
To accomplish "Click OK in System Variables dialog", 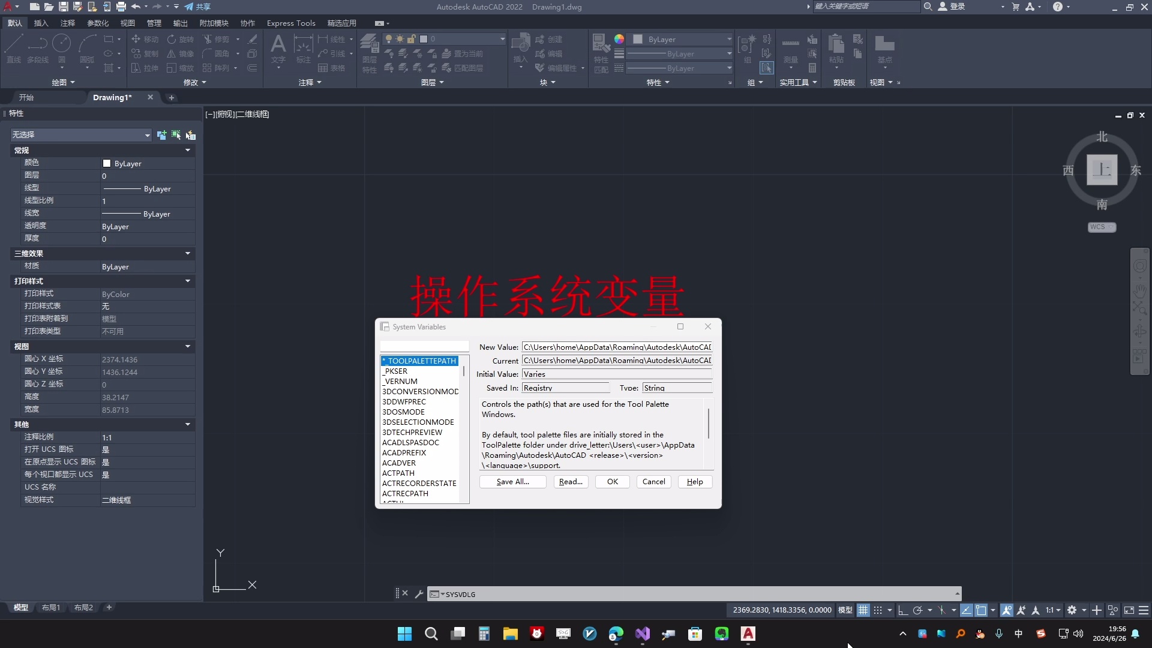I will pos(613,482).
